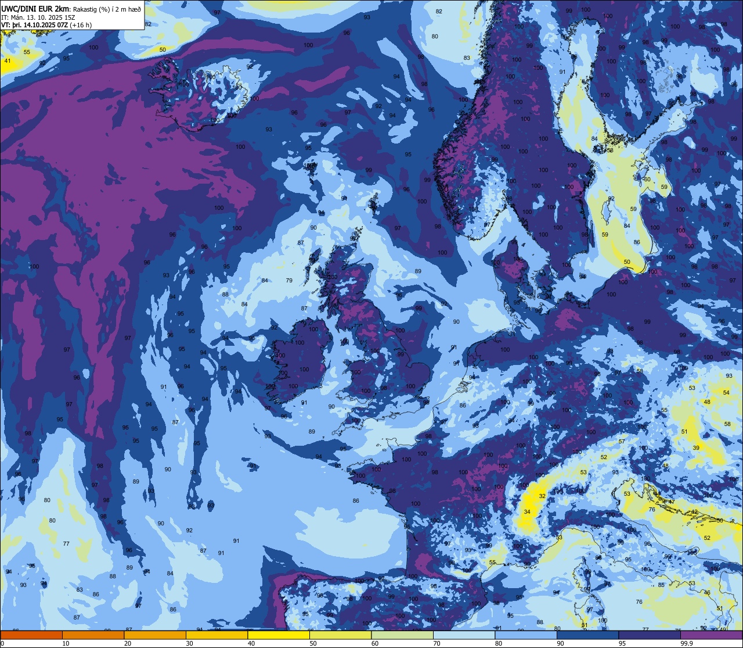This screenshot has height=648, width=743.
Task: Click the humidity value '79' west of Scotland
Action: click(x=289, y=281)
